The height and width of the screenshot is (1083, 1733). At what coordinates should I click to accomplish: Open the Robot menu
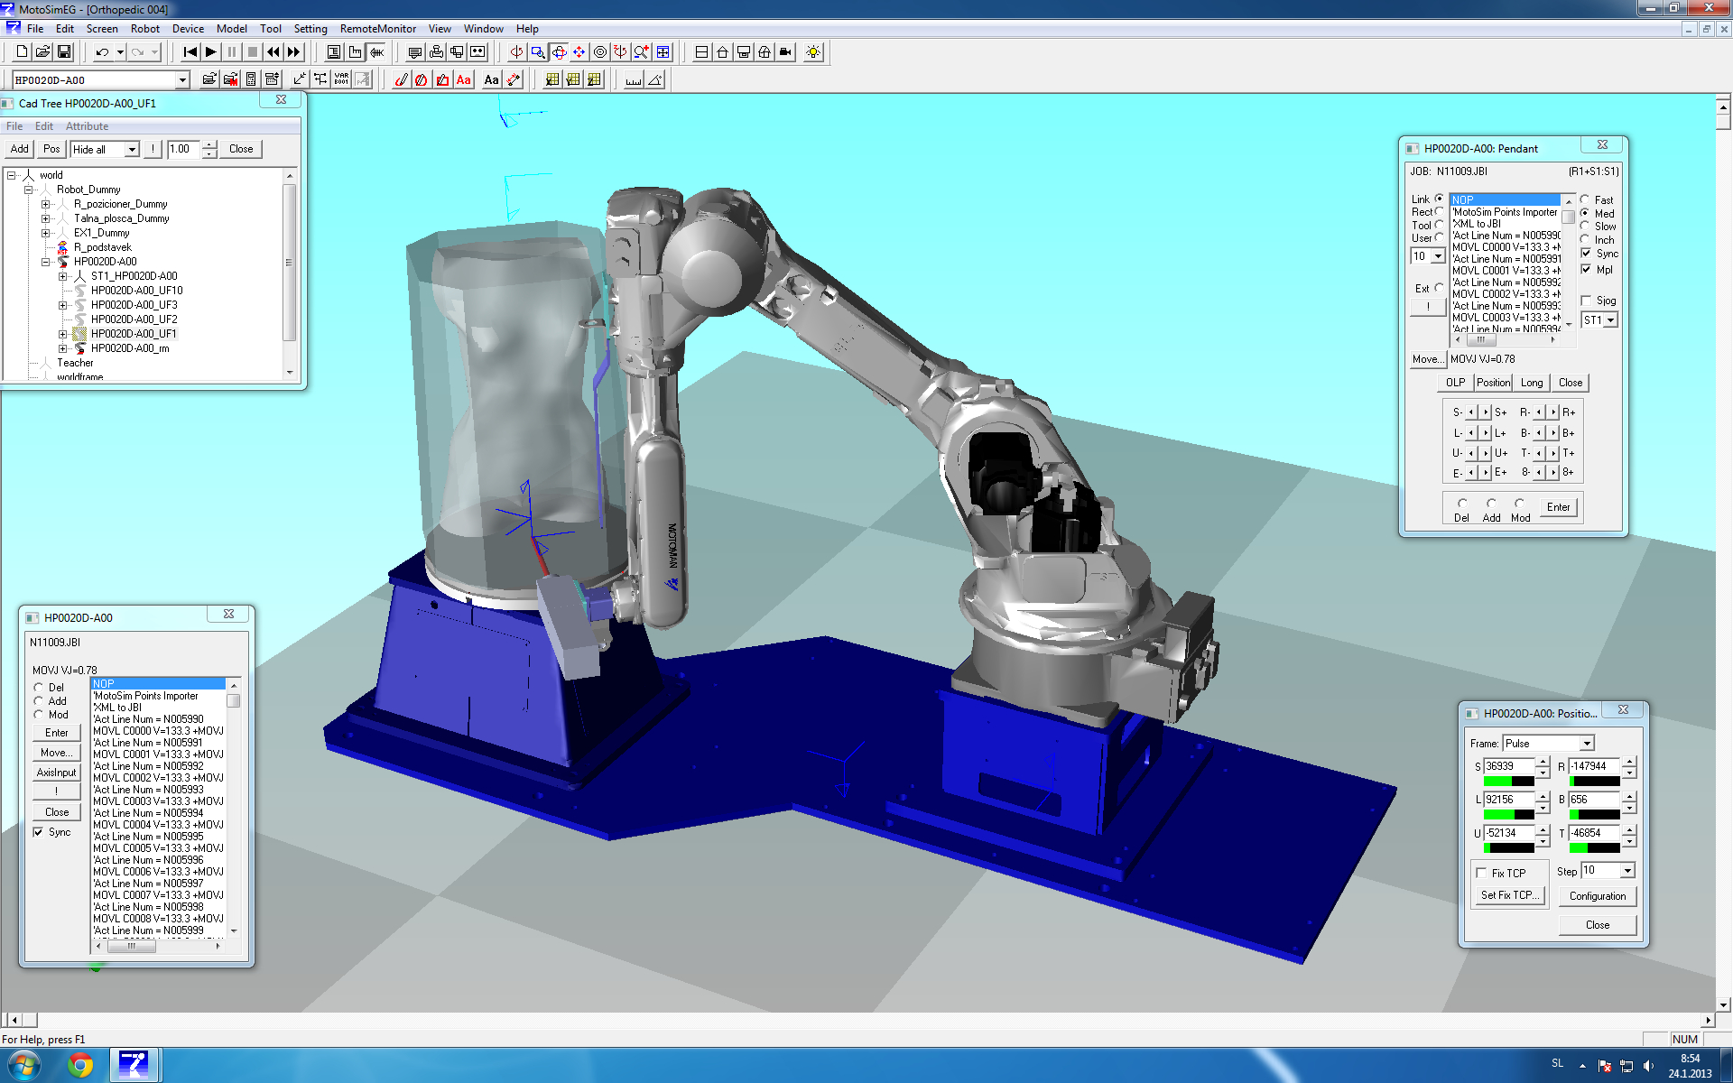tap(144, 28)
